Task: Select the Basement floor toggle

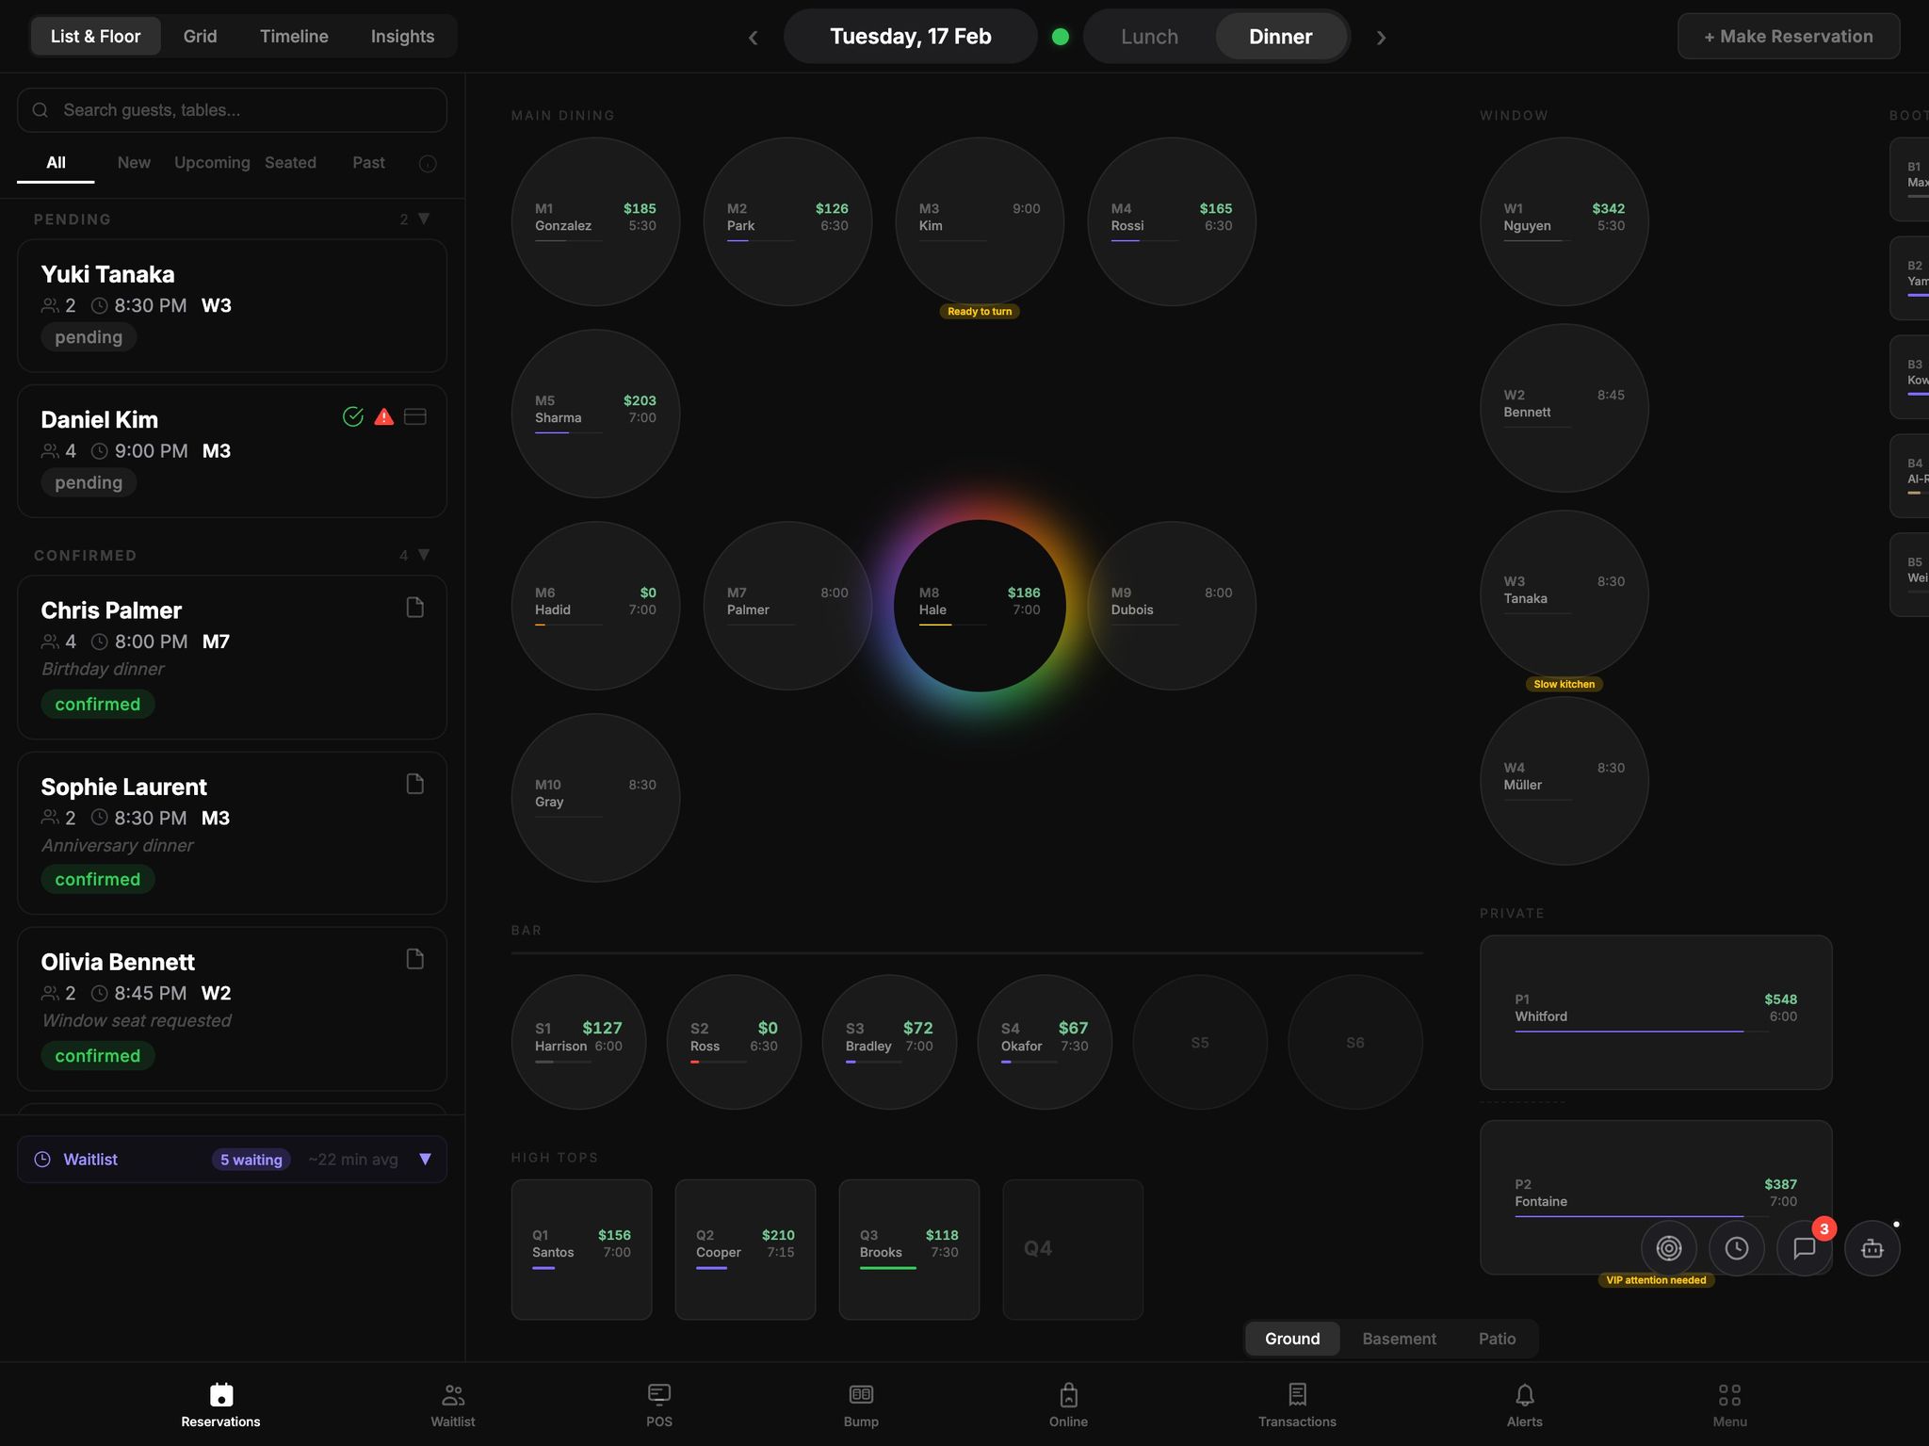Action: [x=1399, y=1339]
